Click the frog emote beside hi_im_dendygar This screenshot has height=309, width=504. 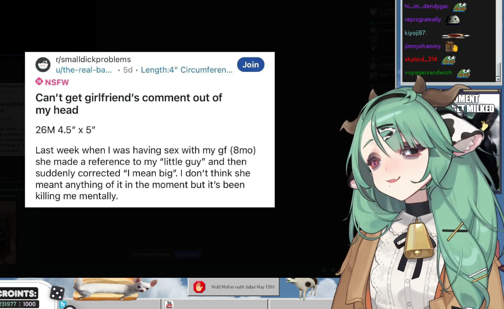[460, 7]
